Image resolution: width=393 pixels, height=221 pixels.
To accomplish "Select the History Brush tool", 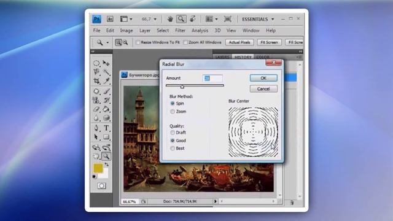I will (x=106, y=100).
